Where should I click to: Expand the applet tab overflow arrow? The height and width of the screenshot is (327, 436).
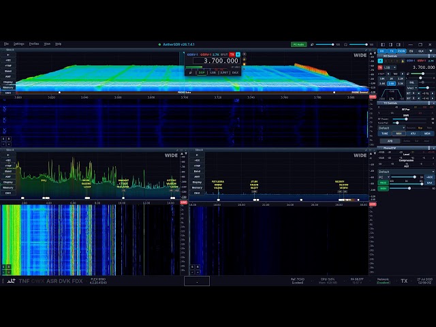(431, 51)
